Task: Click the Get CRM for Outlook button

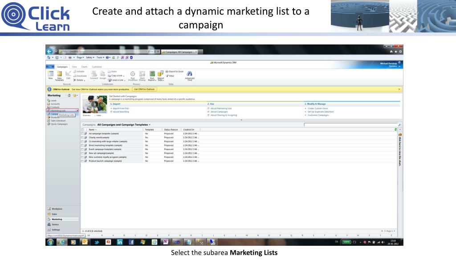Action: tap(144, 89)
